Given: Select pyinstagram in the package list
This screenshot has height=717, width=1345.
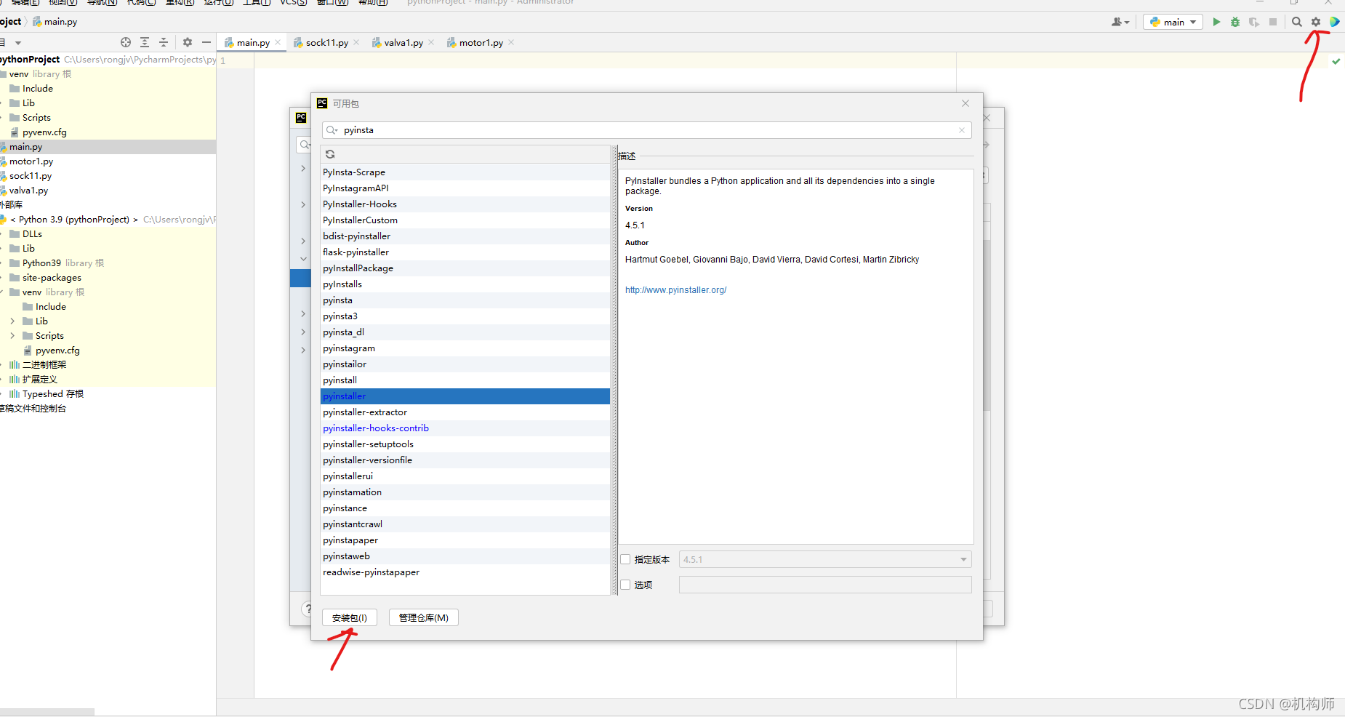Looking at the screenshot, I should point(465,348).
